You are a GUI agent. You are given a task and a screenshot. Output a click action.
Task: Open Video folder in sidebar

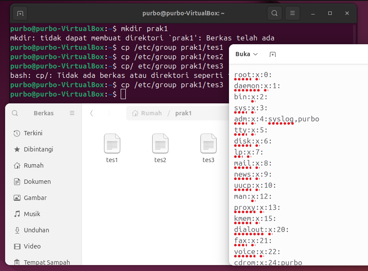pyautogui.click(x=43, y=246)
